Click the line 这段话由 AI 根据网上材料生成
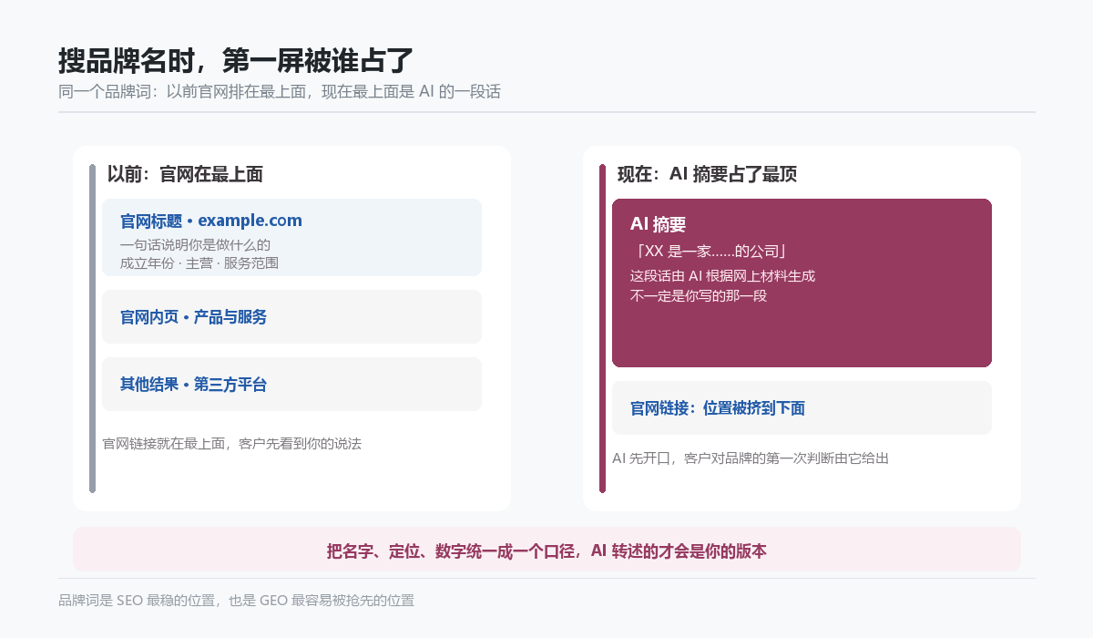 (722, 275)
